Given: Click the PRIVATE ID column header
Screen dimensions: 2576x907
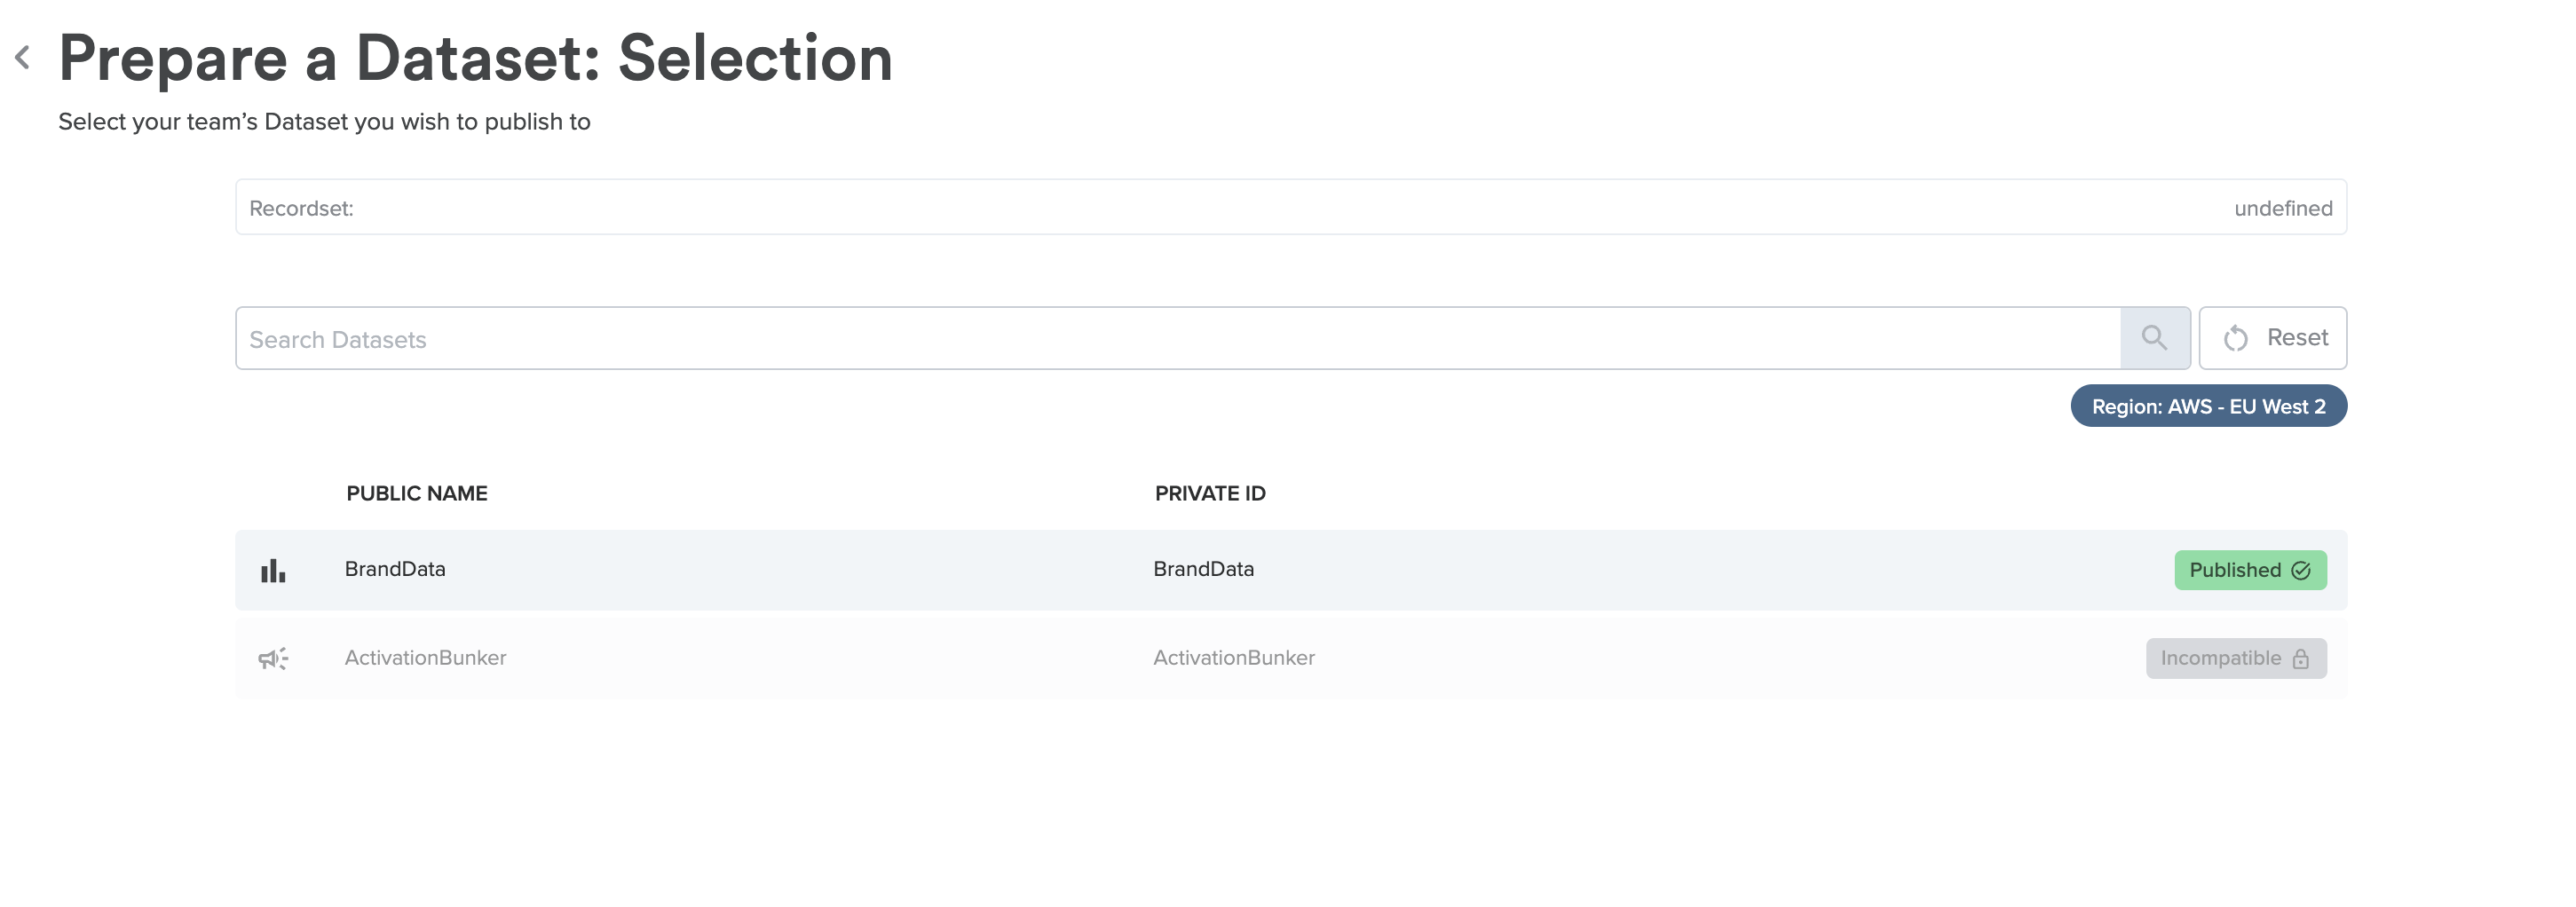Looking at the screenshot, I should click(x=1210, y=493).
